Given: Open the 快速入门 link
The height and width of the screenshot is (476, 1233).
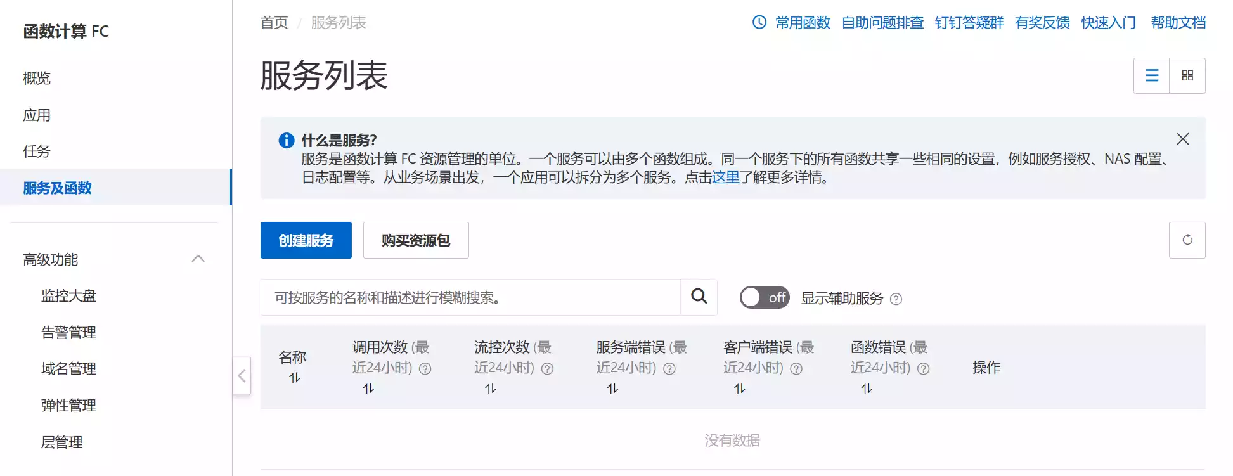Looking at the screenshot, I should 1108,23.
